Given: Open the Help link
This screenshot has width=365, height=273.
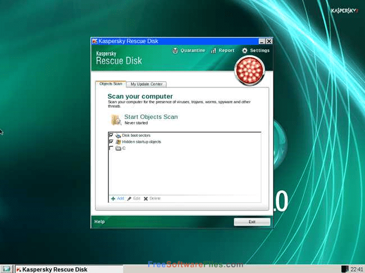Looking at the screenshot, I should (99, 221).
